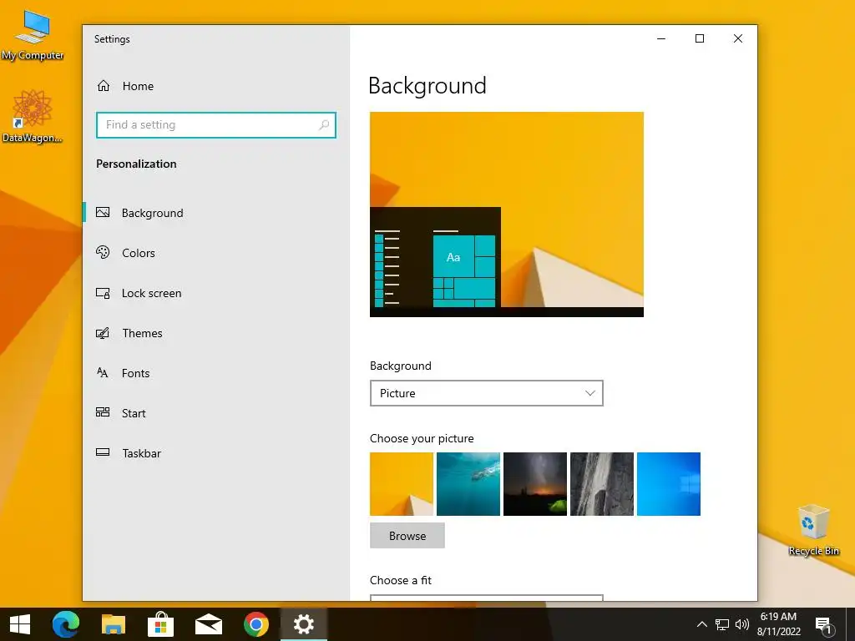This screenshot has height=641, width=855.
Task: Open the notification action center
Action: 824,626
